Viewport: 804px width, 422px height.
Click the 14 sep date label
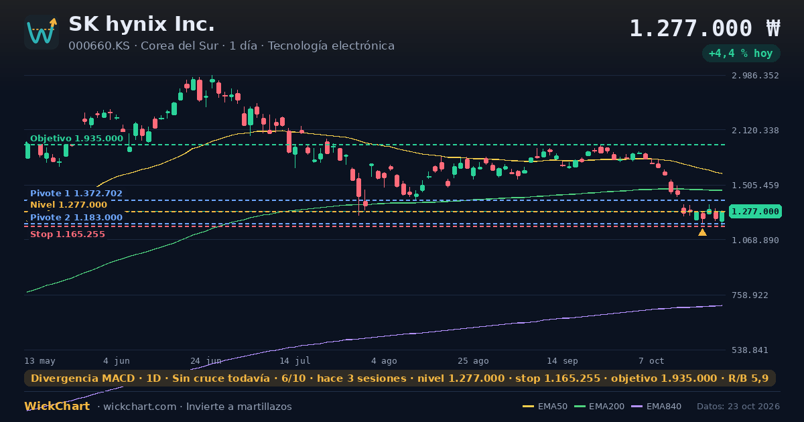point(562,361)
